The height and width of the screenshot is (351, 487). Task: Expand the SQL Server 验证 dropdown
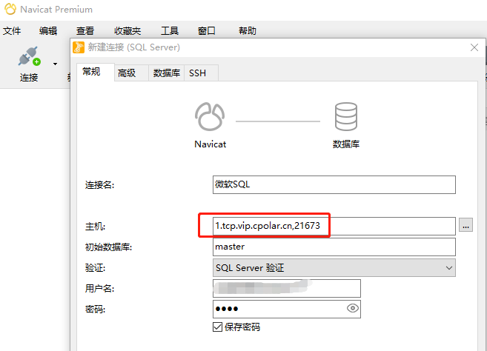(x=334, y=267)
